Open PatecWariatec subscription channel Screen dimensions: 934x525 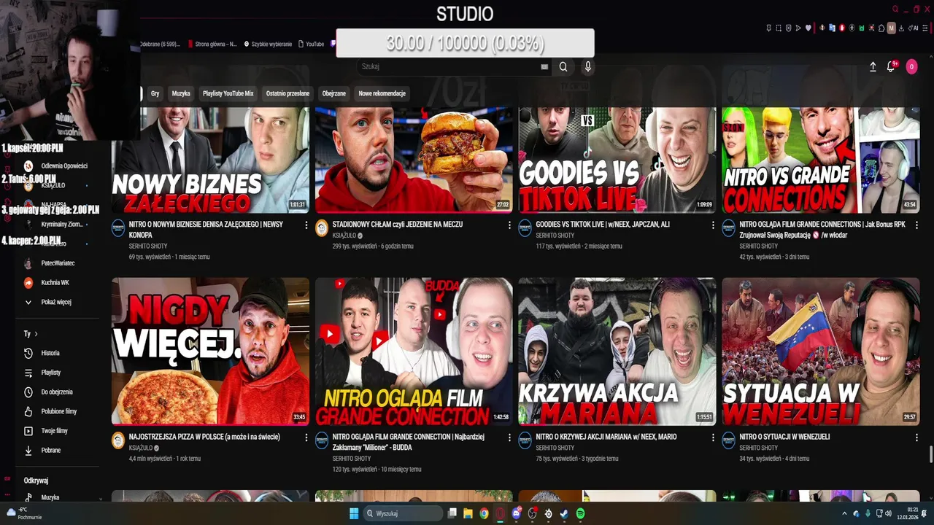(x=58, y=263)
